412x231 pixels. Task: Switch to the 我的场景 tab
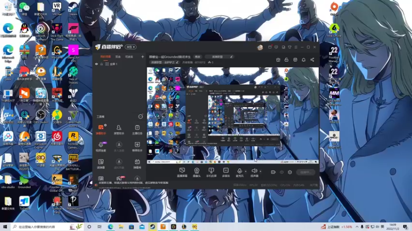[x=106, y=56]
